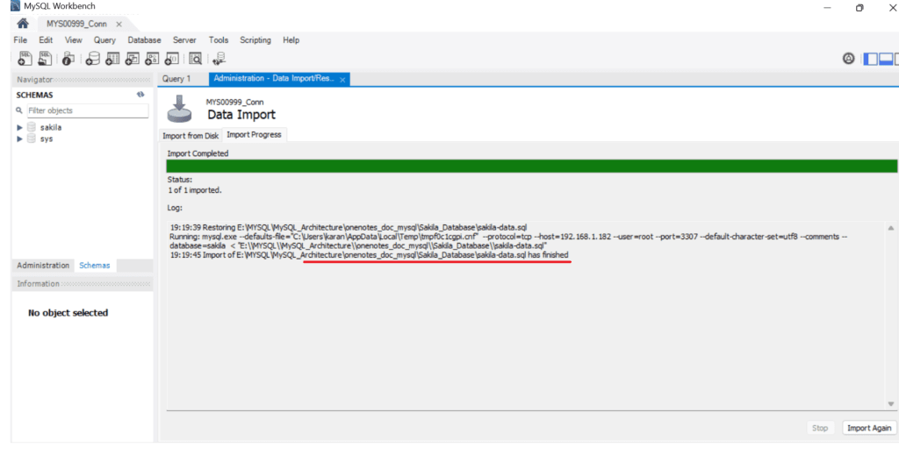
Task: Toggle the left sidebar panel
Action: tap(870, 59)
